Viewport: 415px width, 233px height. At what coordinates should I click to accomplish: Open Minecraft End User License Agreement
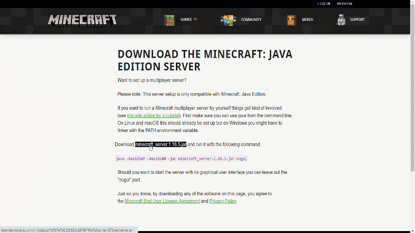162,201
